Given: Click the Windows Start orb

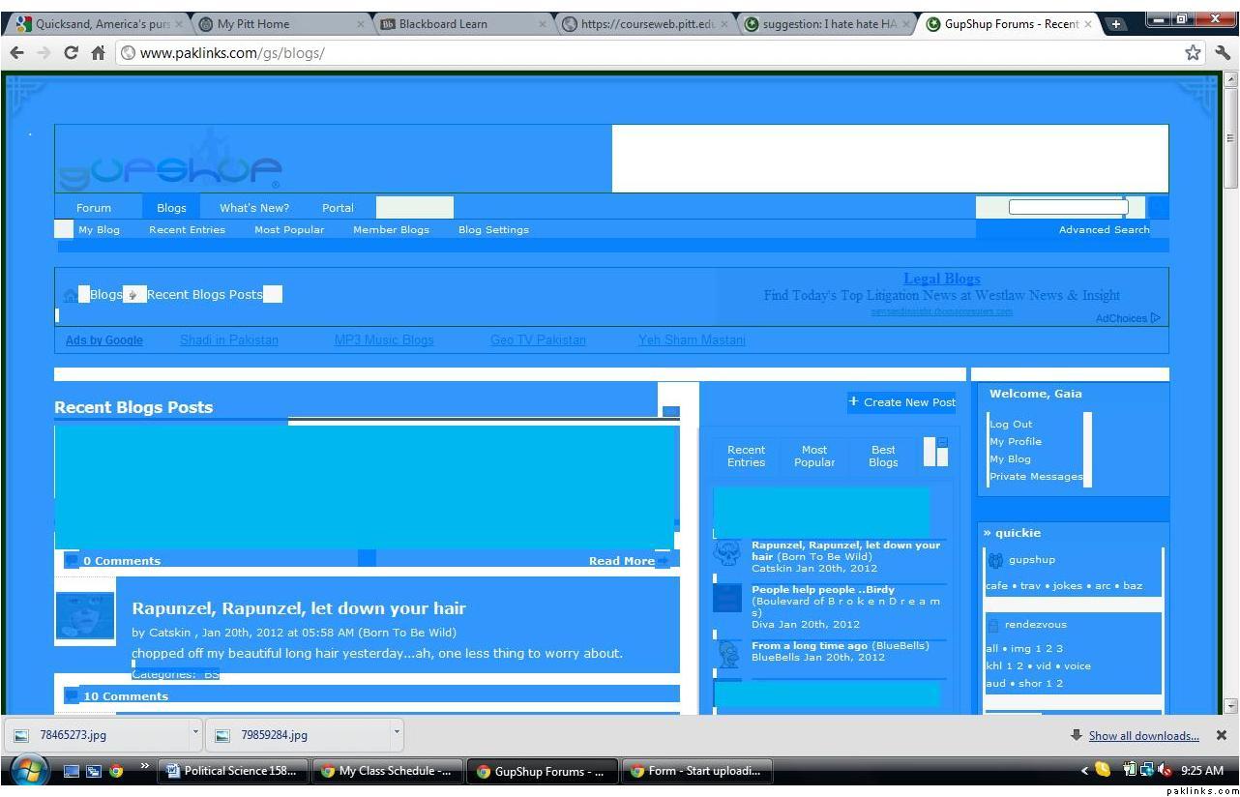Looking at the screenshot, I should tap(29, 770).
